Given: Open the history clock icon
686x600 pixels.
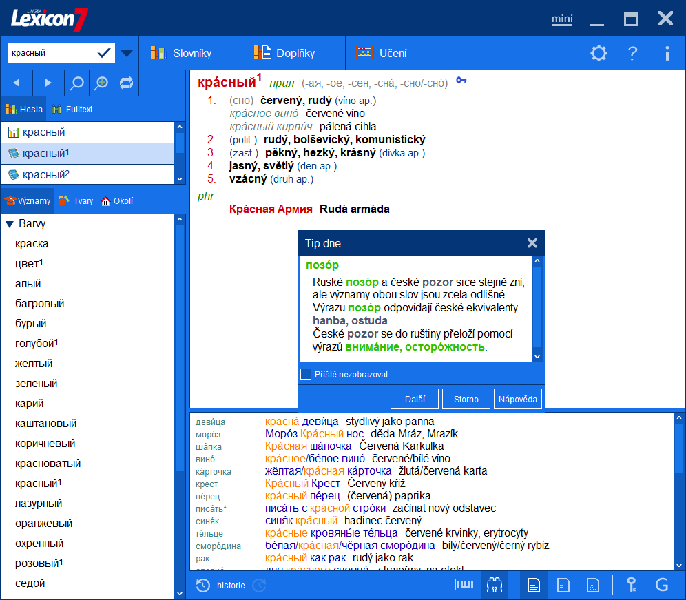Looking at the screenshot, I should [202, 586].
